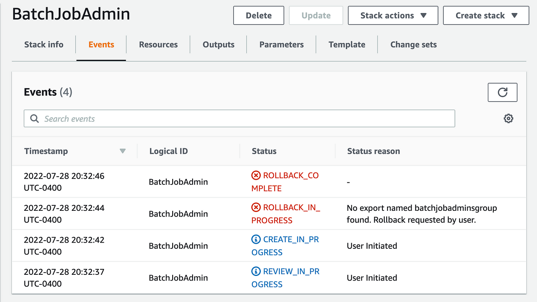
Task: Expand the Create stack dropdown
Action: (486, 16)
